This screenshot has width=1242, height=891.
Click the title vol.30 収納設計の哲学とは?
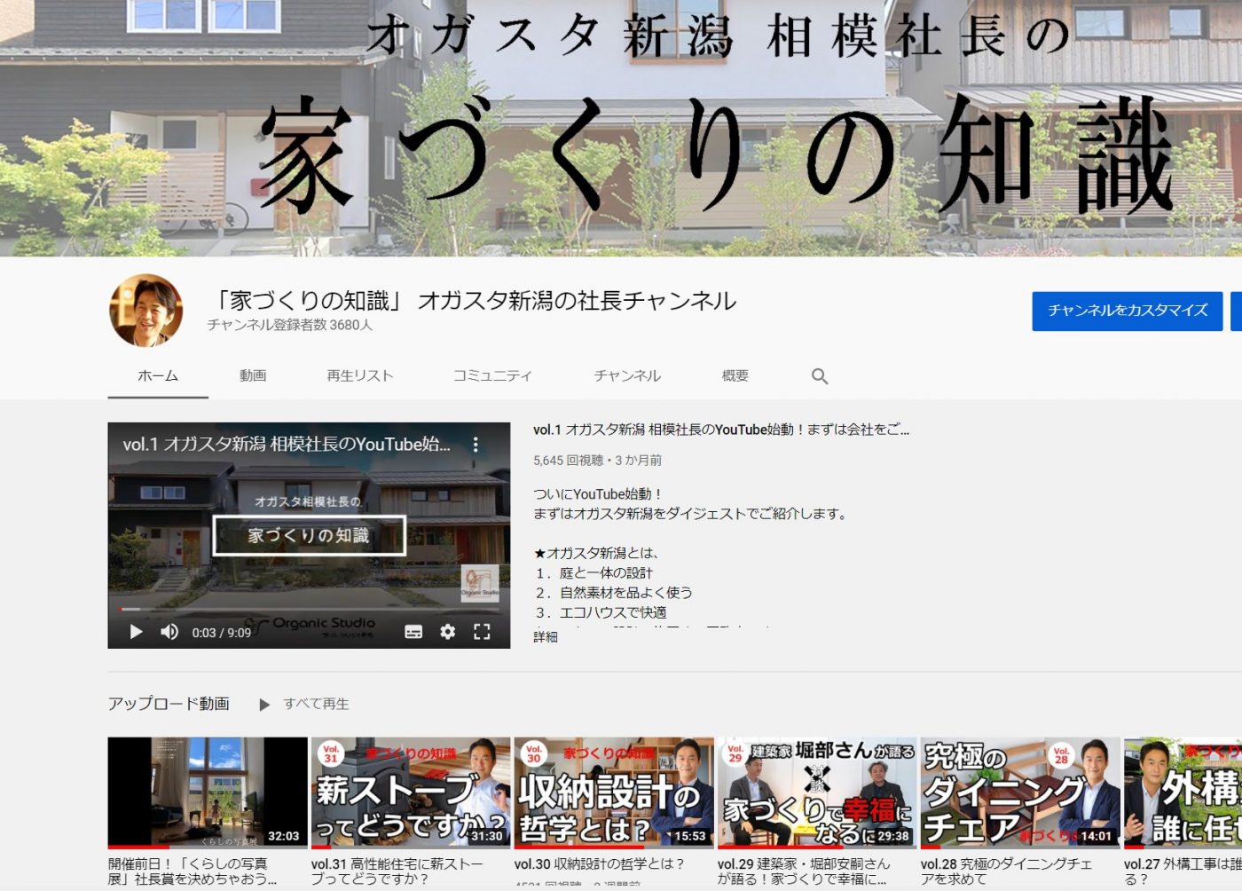point(600,863)
